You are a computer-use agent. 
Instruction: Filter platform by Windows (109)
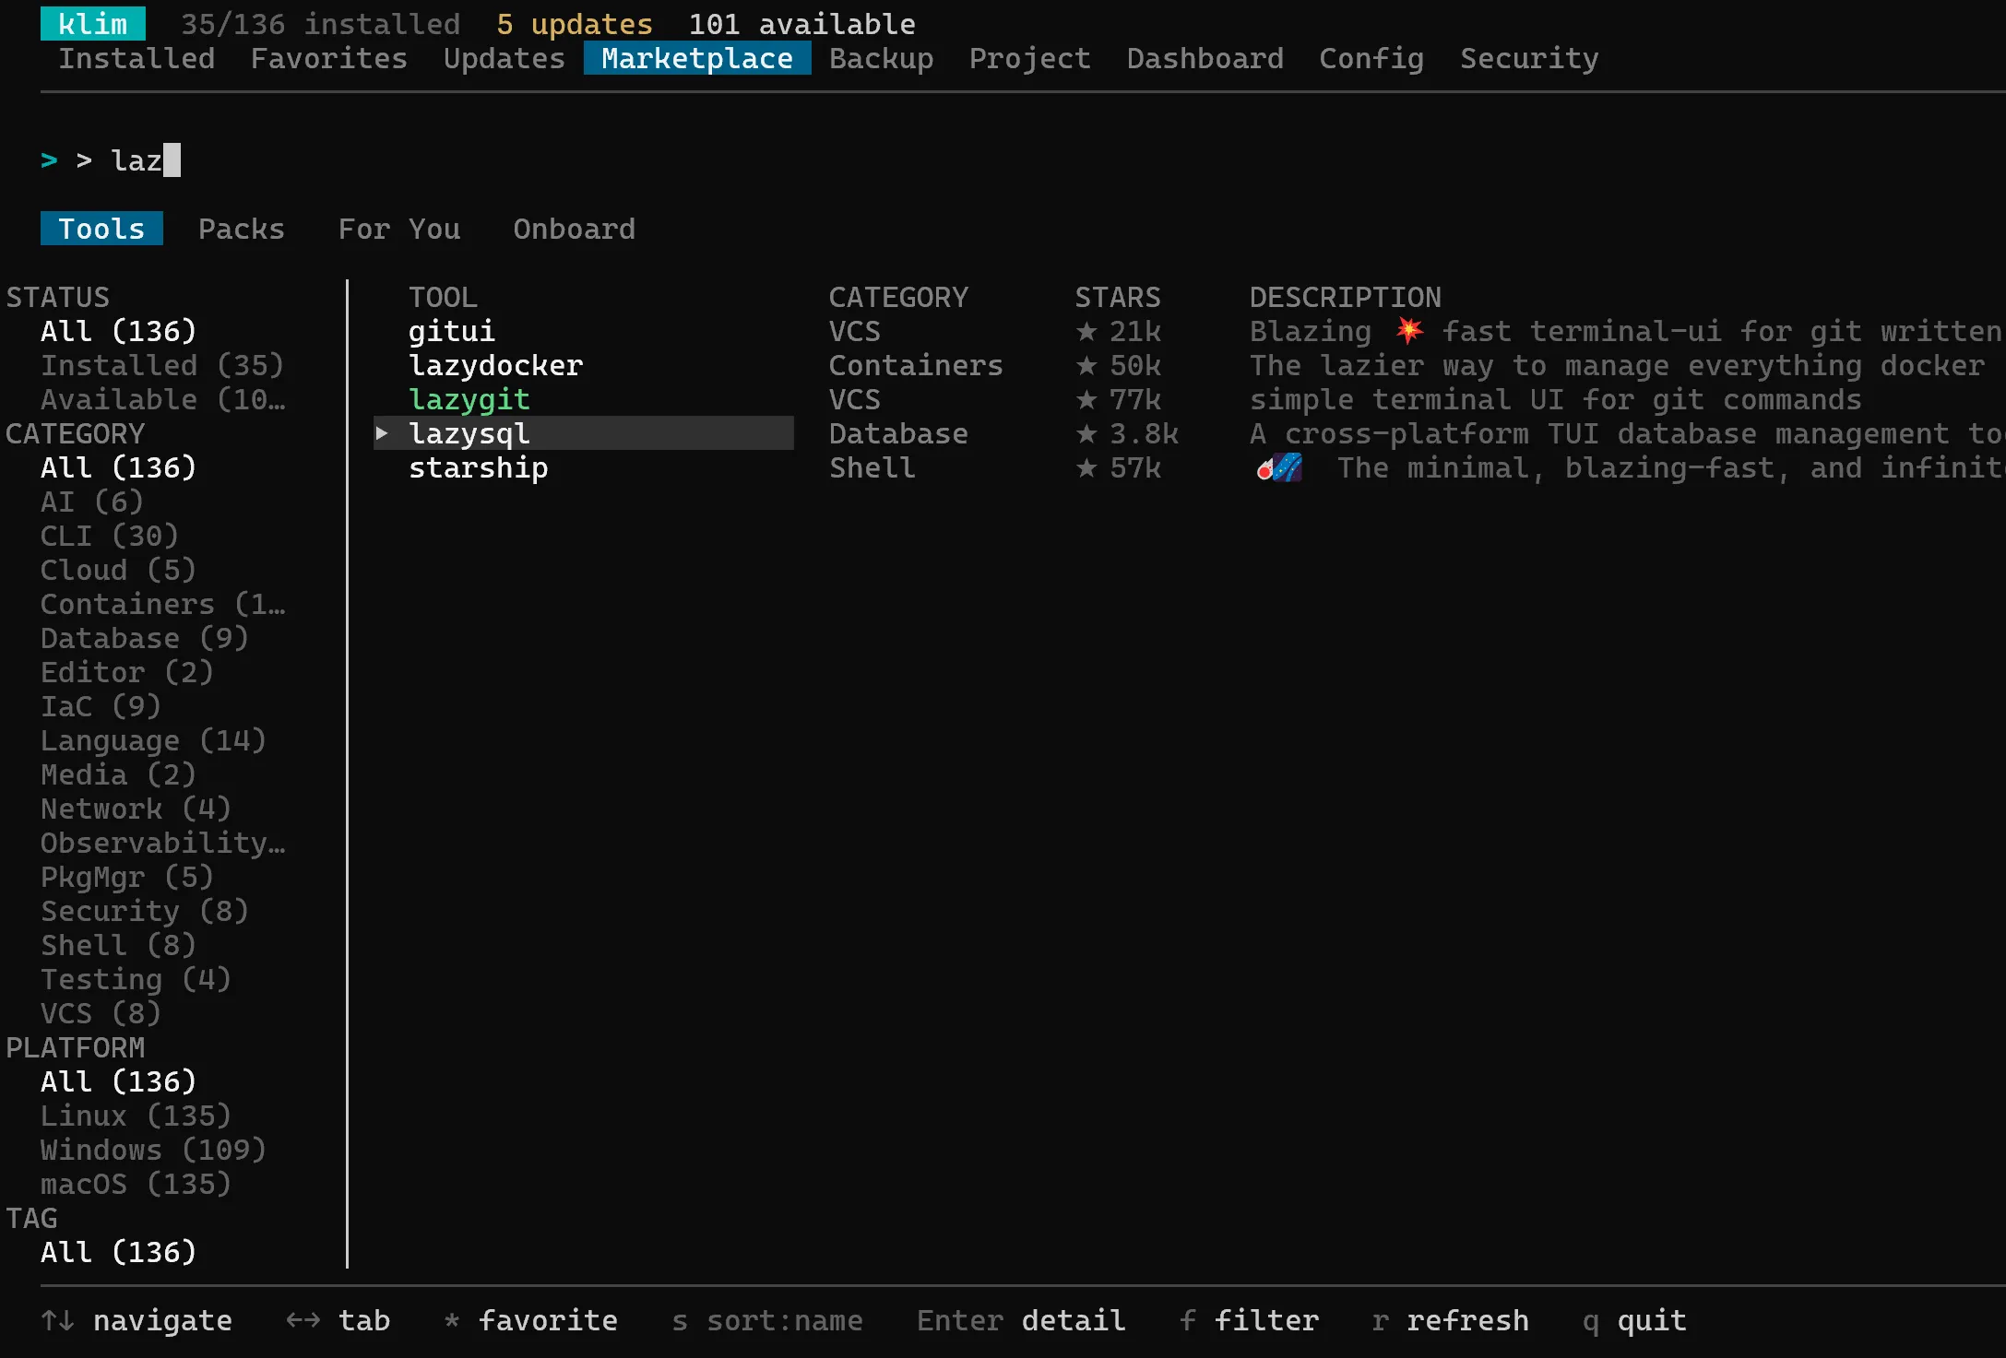click(x=154, y=1151)
